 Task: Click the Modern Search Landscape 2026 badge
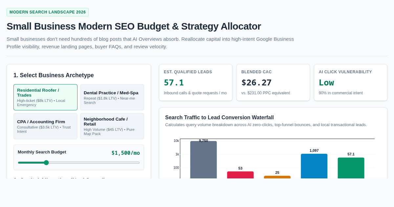(48, 12)
